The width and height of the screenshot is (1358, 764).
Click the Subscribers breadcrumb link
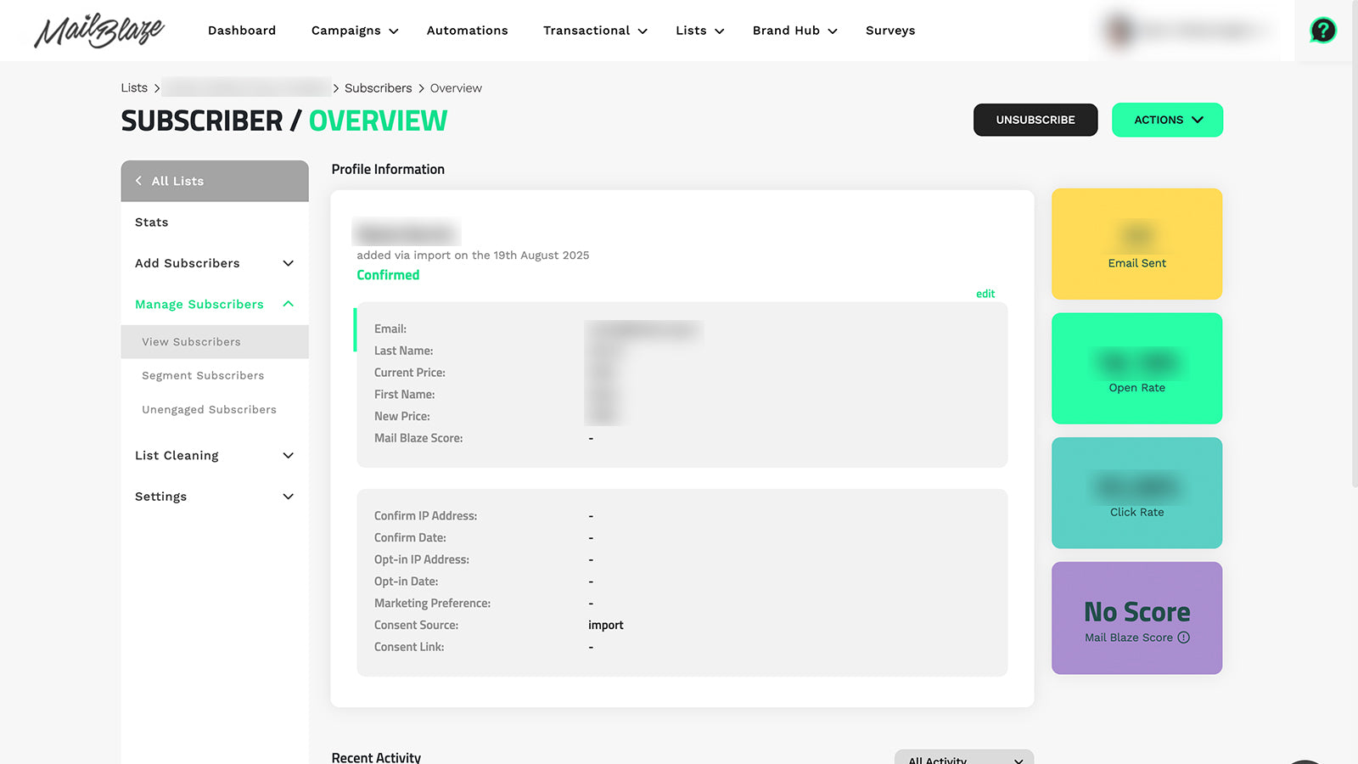coord(378,87)
